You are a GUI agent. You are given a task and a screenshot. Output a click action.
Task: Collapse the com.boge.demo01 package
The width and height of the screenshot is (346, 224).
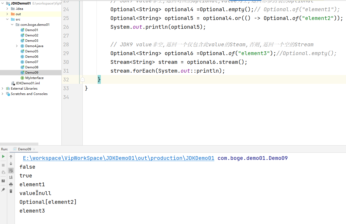tap(12, 24)
